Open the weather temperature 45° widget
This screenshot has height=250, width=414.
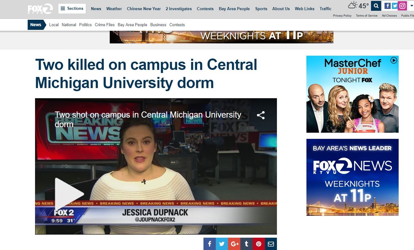(358, 6)
